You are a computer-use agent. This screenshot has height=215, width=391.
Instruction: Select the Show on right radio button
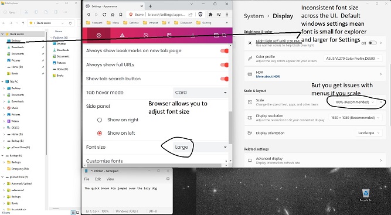(100, 120)
